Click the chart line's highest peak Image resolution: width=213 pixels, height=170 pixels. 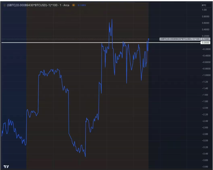point(112,19)
